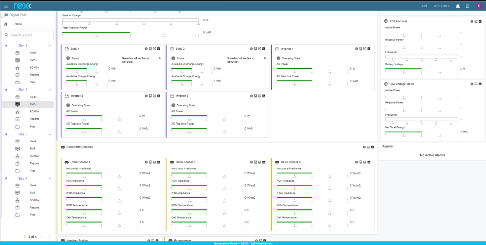
Task: Click the device icon on Deno Sensor 2 card
Action: pos(256,162)
